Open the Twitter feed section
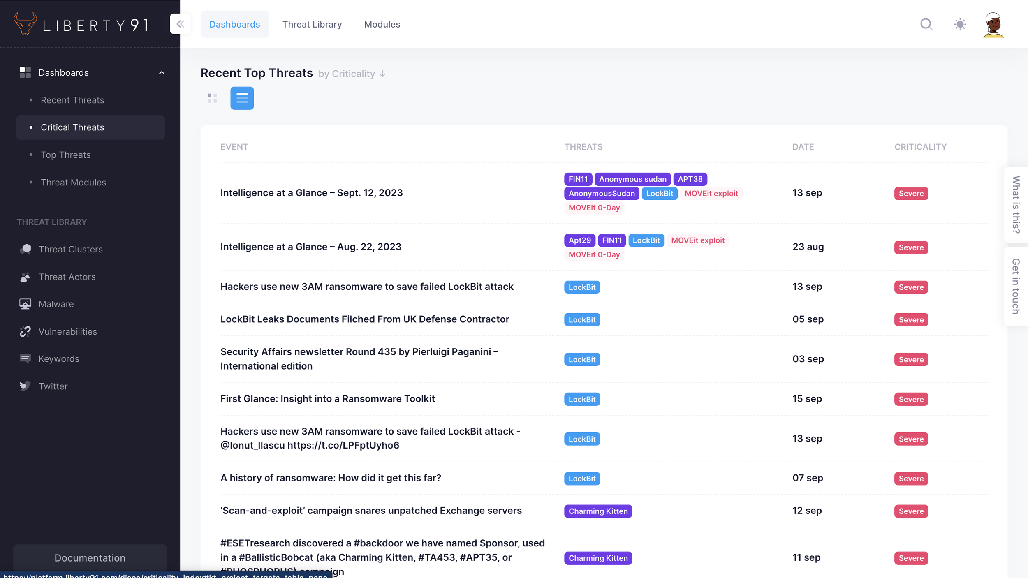The image size is (1028, 578). coord(53,386)
